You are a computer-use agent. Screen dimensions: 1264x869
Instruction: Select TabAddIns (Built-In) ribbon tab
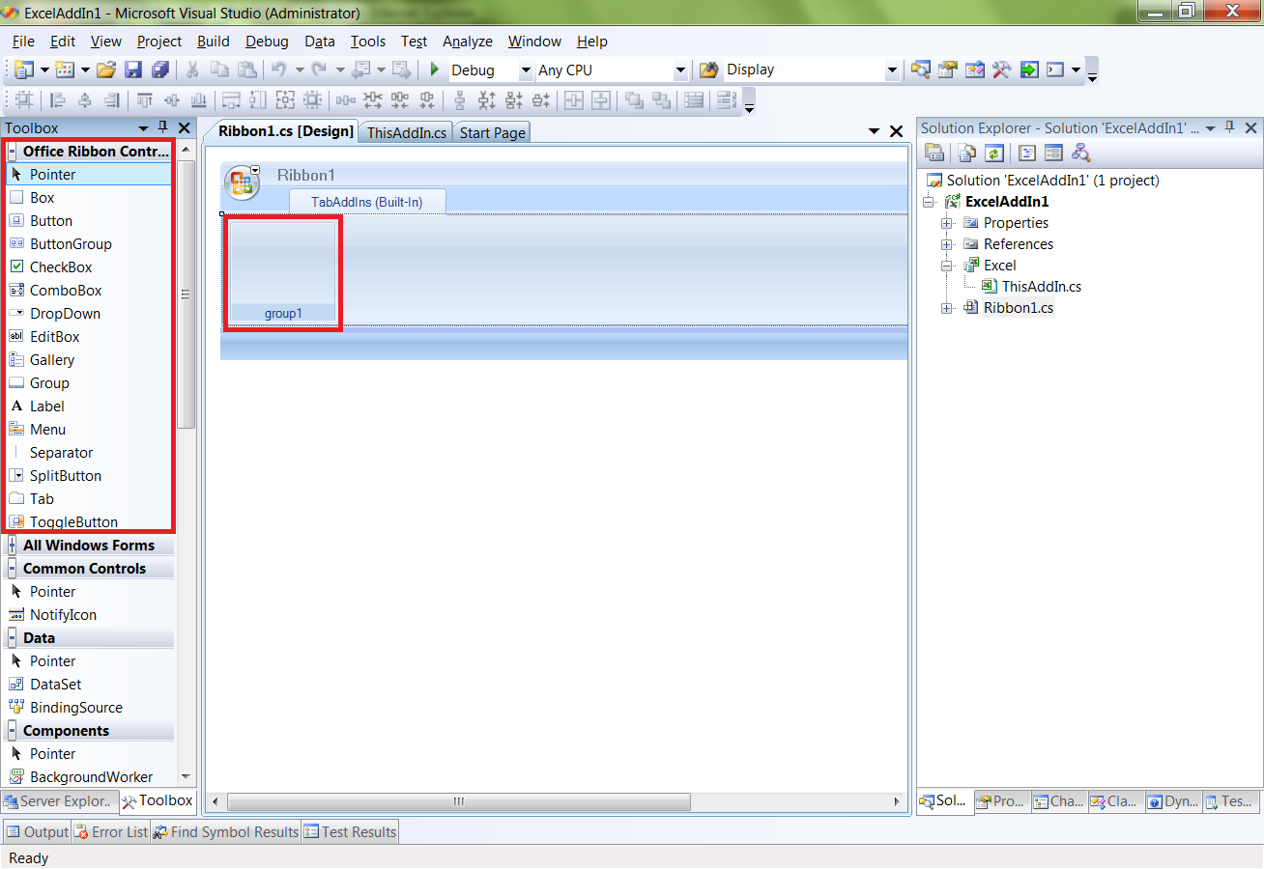point(367,202)
